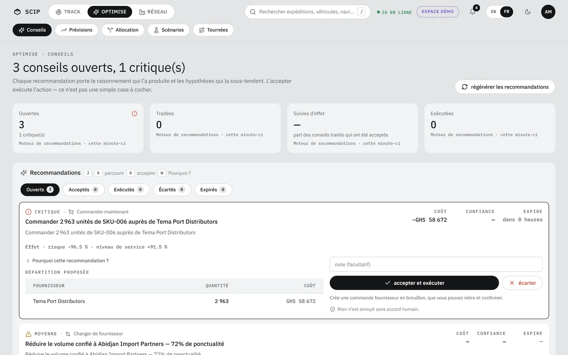Open the notifications bell
568x355 pixels.
(473, 12)
